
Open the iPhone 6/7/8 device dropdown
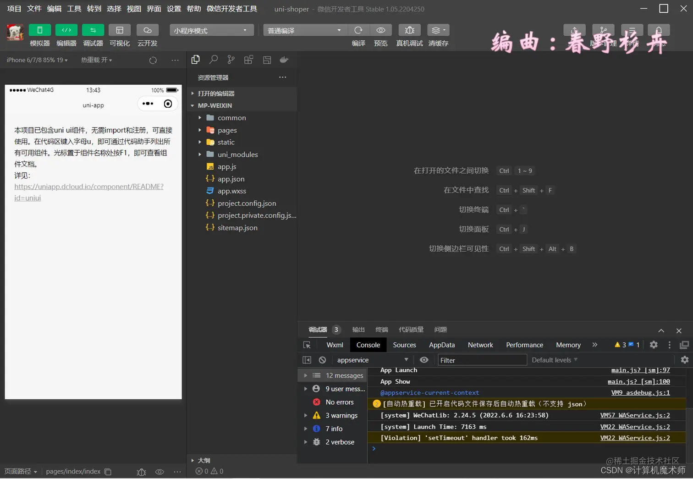coord(37,60)
